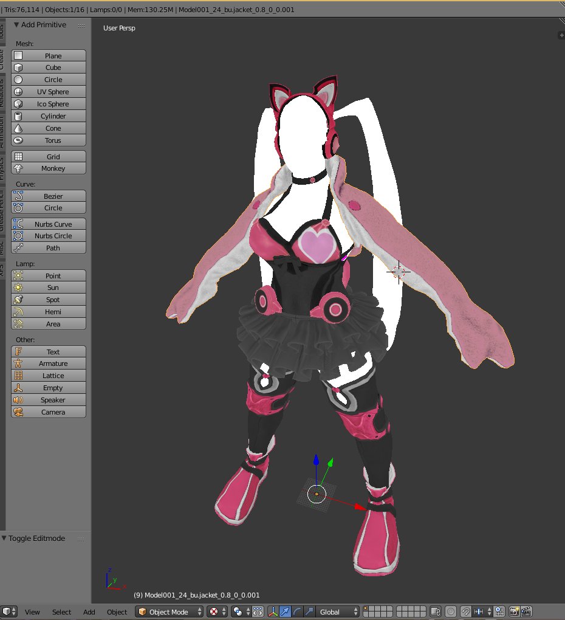Switch to the Tools tab

2,32
